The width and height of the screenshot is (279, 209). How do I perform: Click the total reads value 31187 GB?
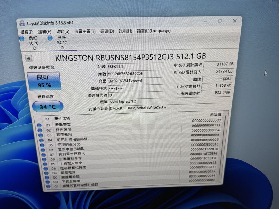219,64
